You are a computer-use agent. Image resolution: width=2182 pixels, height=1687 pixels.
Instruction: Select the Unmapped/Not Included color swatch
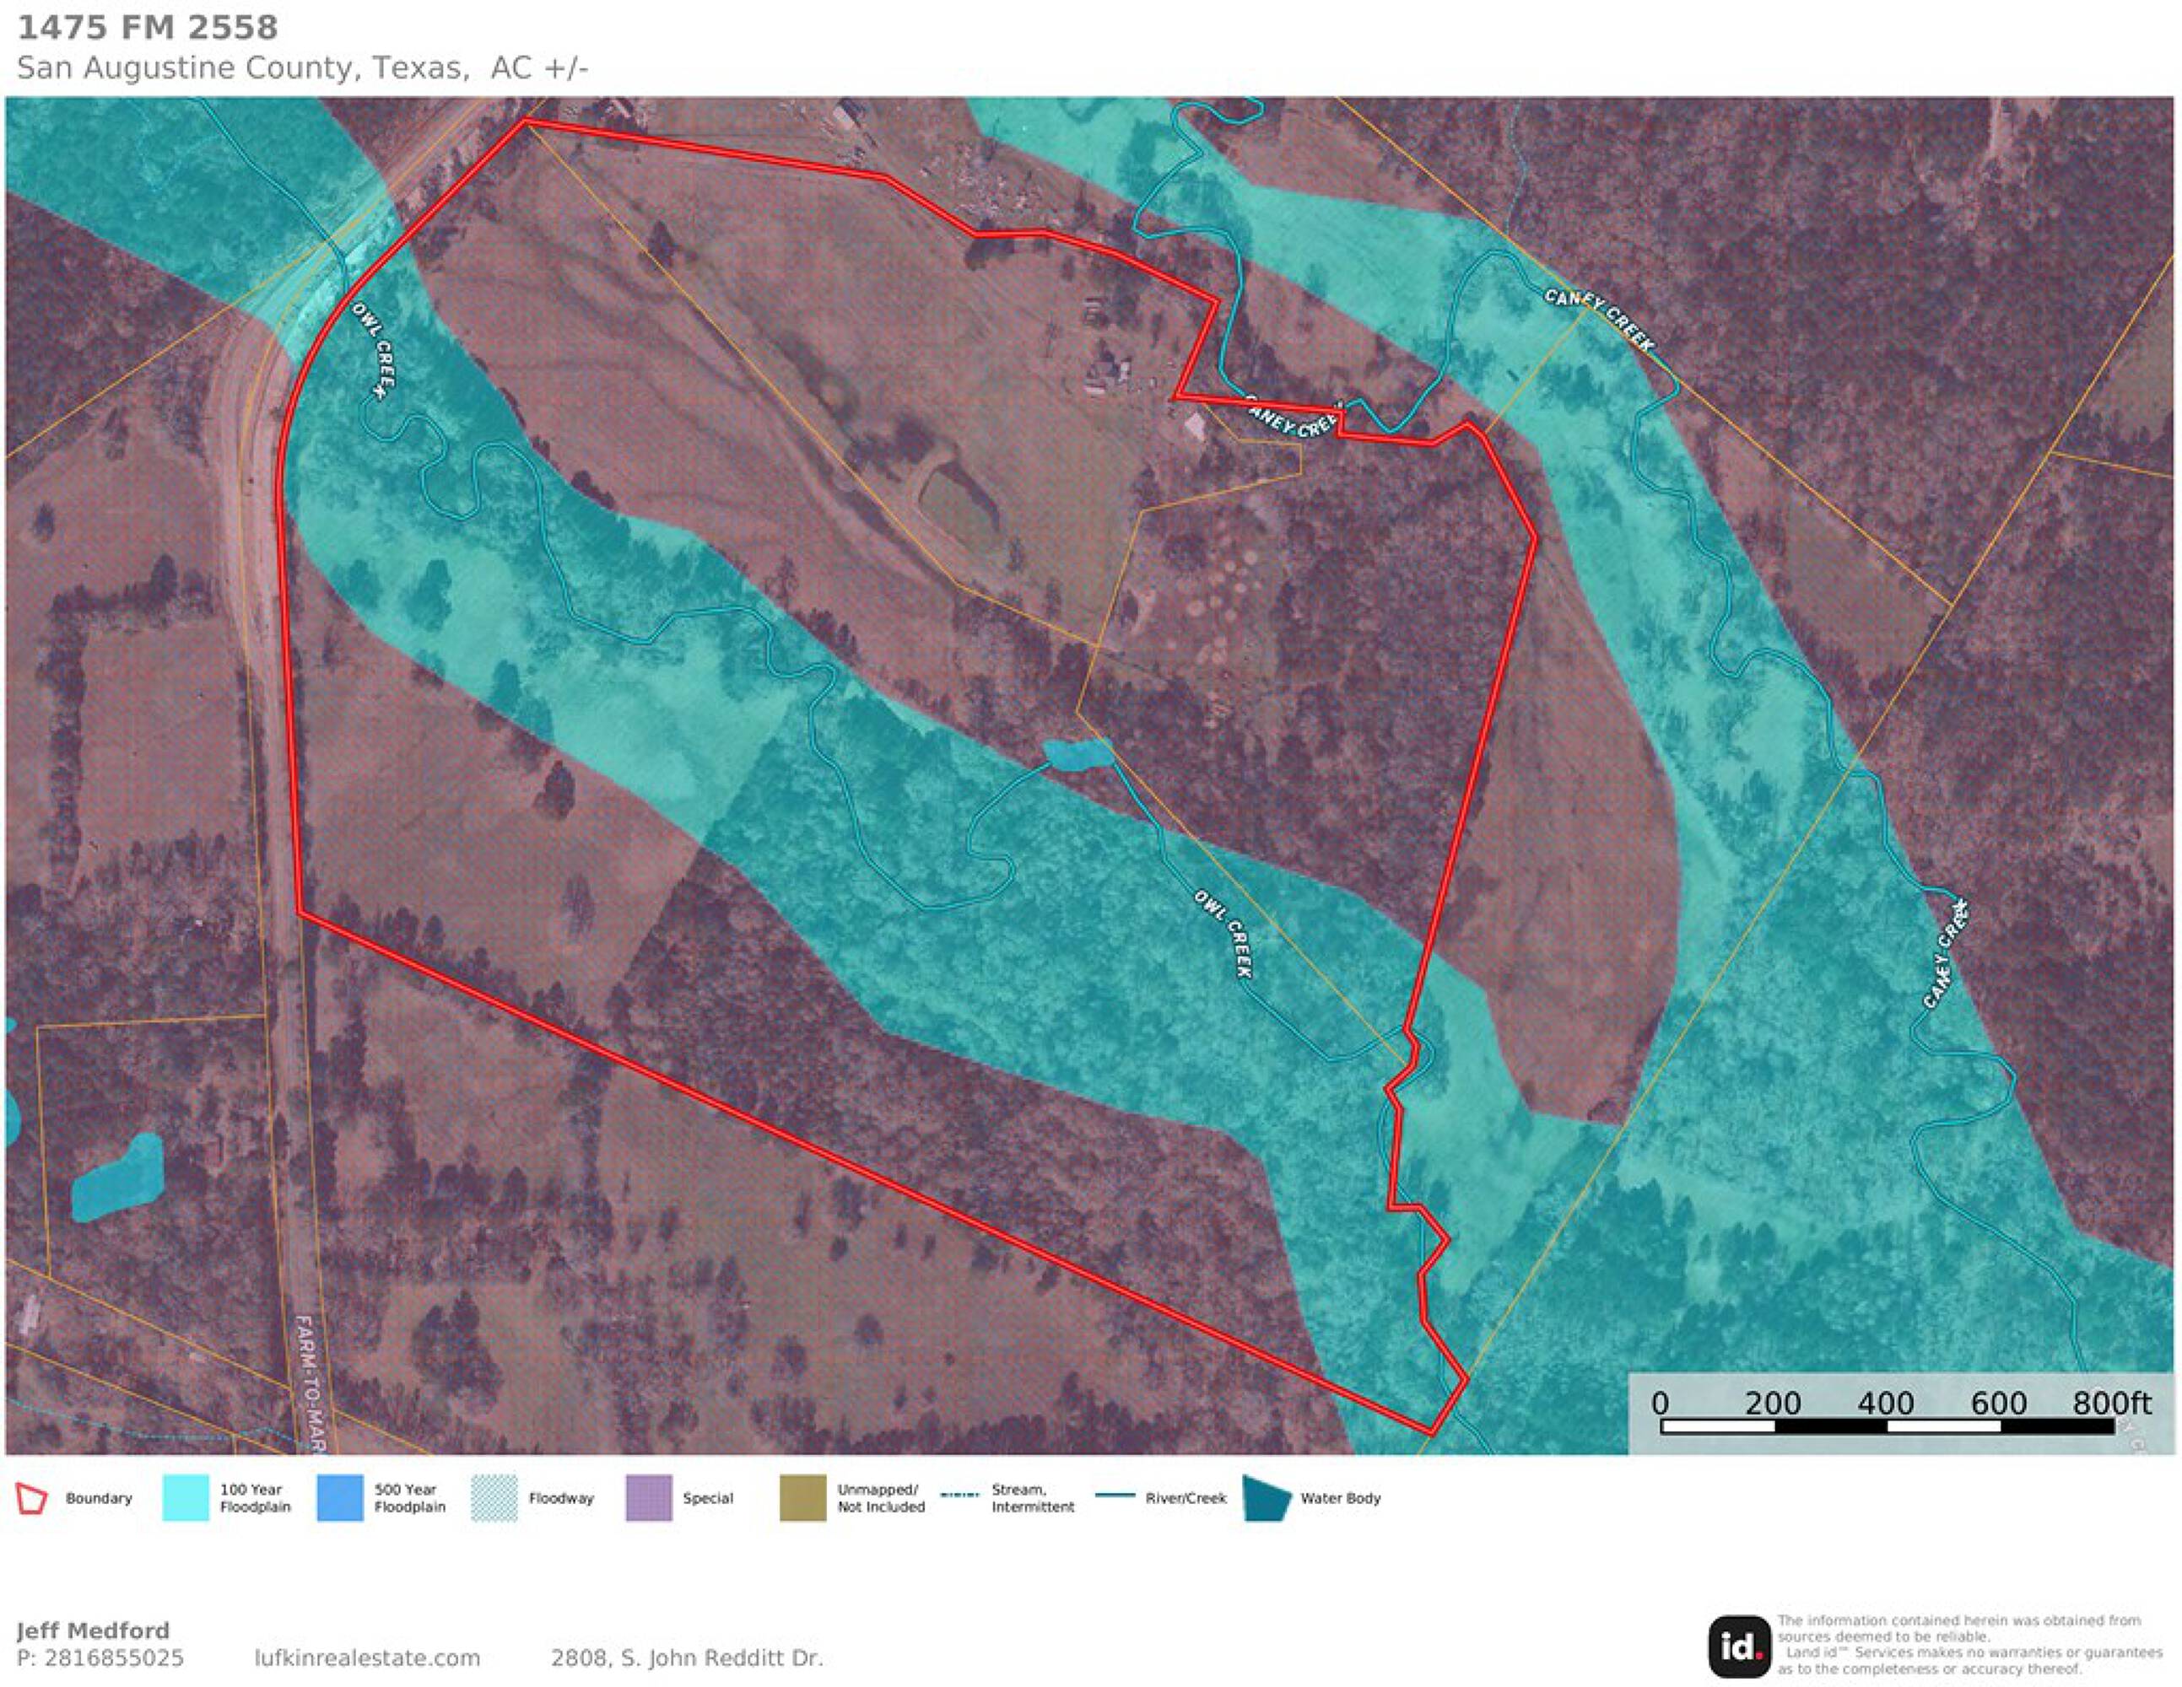[x=803, y=1498]
